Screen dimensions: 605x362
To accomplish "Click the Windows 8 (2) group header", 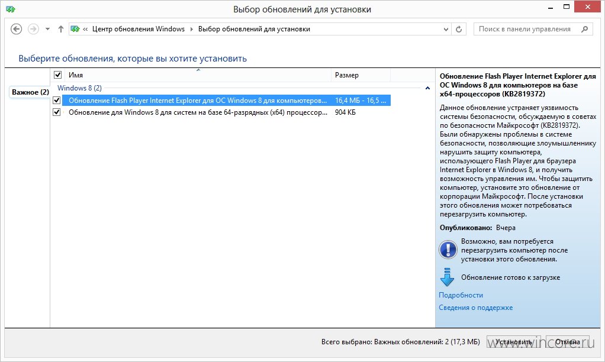I will click(x=79, y=88).
